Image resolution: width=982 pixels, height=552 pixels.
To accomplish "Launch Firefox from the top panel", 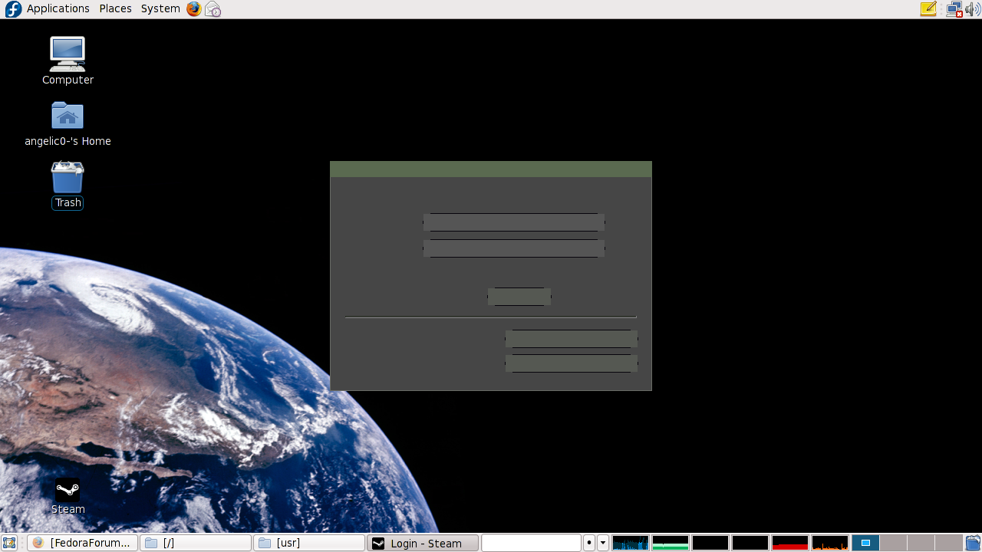I will pos(194,9).
